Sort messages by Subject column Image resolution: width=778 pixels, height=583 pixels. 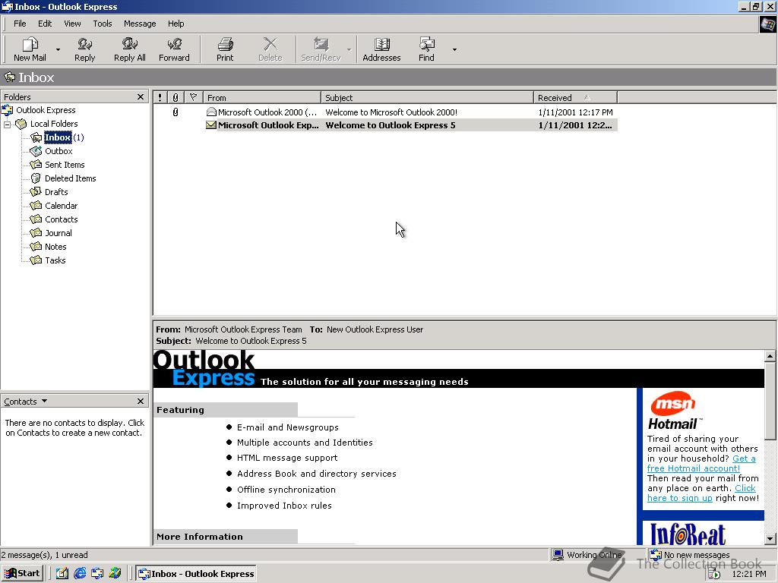click(427, 98)
